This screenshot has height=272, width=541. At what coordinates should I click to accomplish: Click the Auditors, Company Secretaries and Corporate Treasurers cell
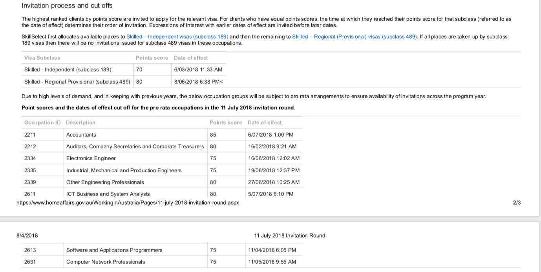135,146
